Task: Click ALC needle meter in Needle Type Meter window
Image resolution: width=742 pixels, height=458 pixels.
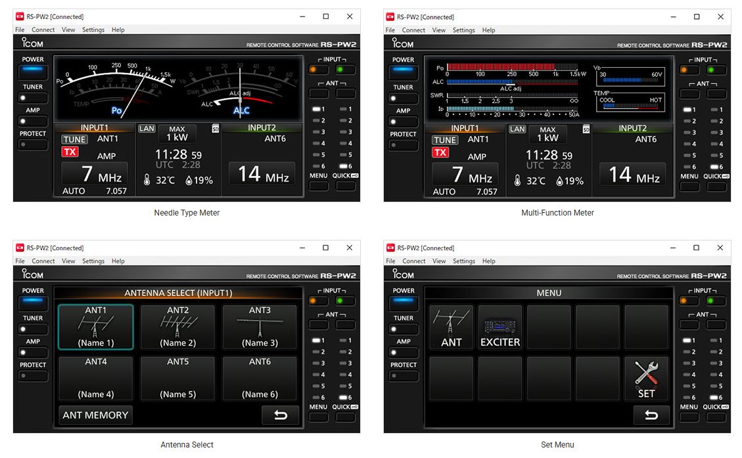Action: pos(241,89)
